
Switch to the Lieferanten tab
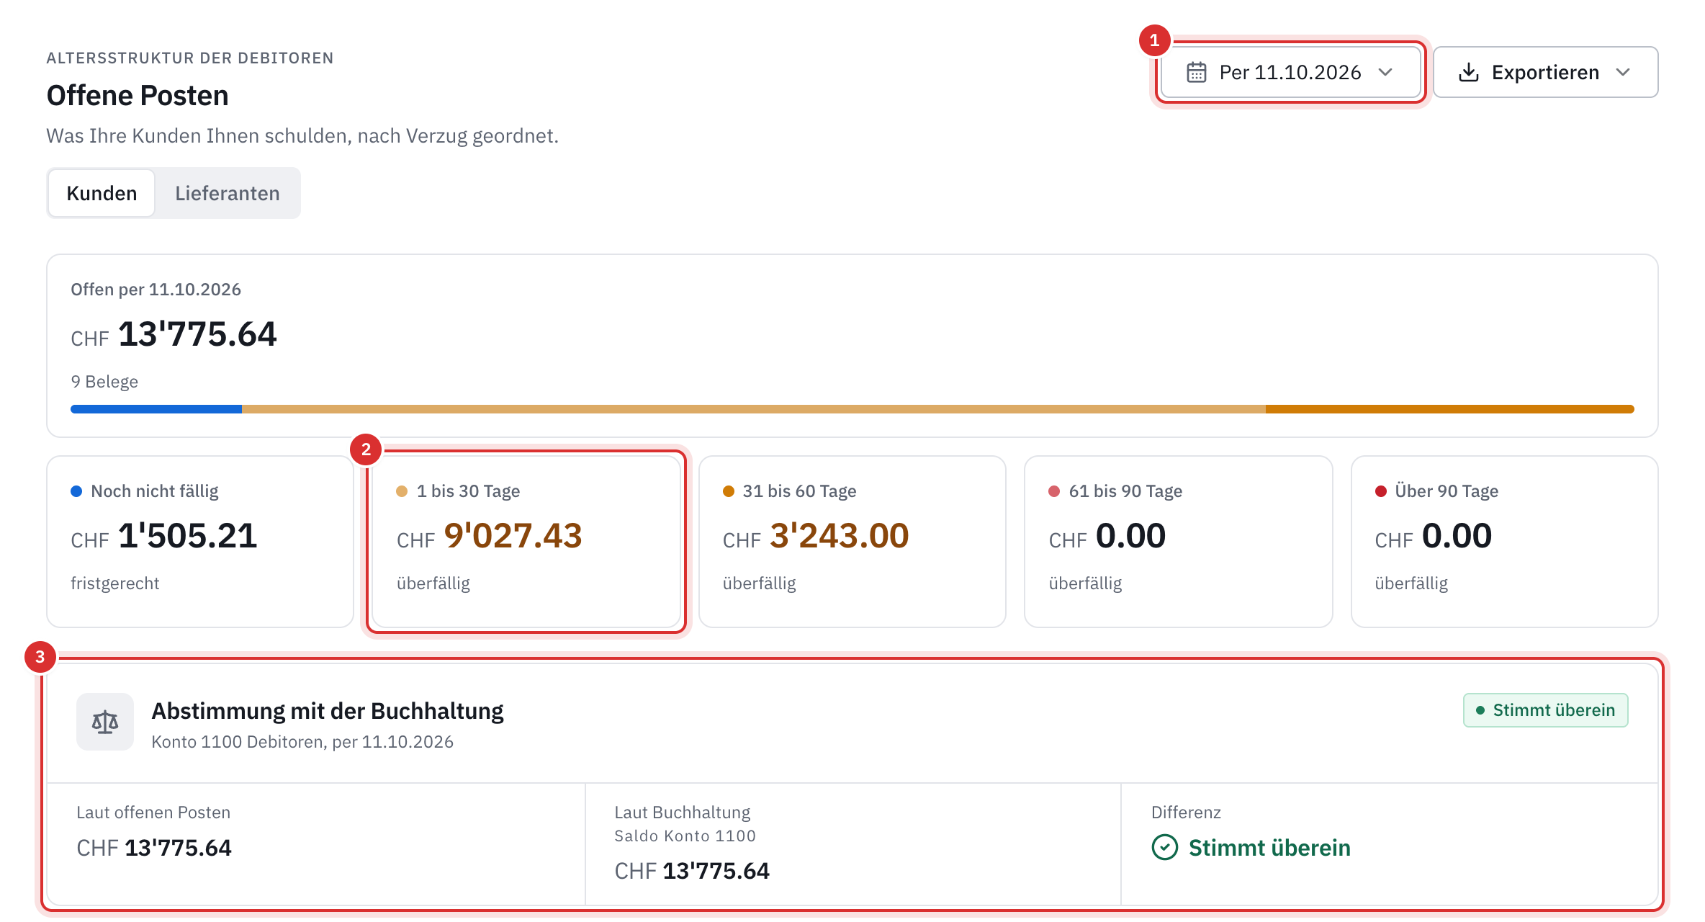click(x=228, y=193)
